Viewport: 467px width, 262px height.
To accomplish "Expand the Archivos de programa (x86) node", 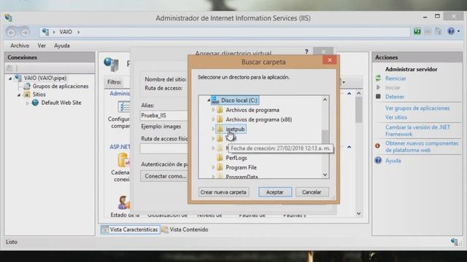I will [x=213, y=119].
